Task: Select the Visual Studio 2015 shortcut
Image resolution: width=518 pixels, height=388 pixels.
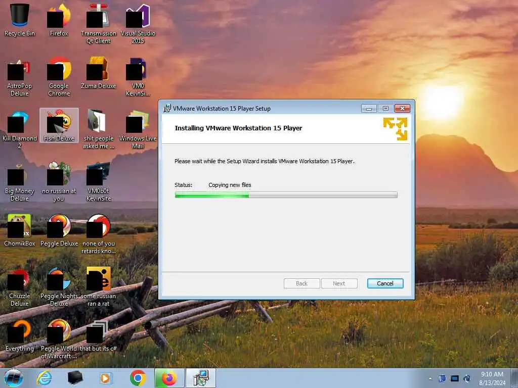Action: [x=138, y=24]
